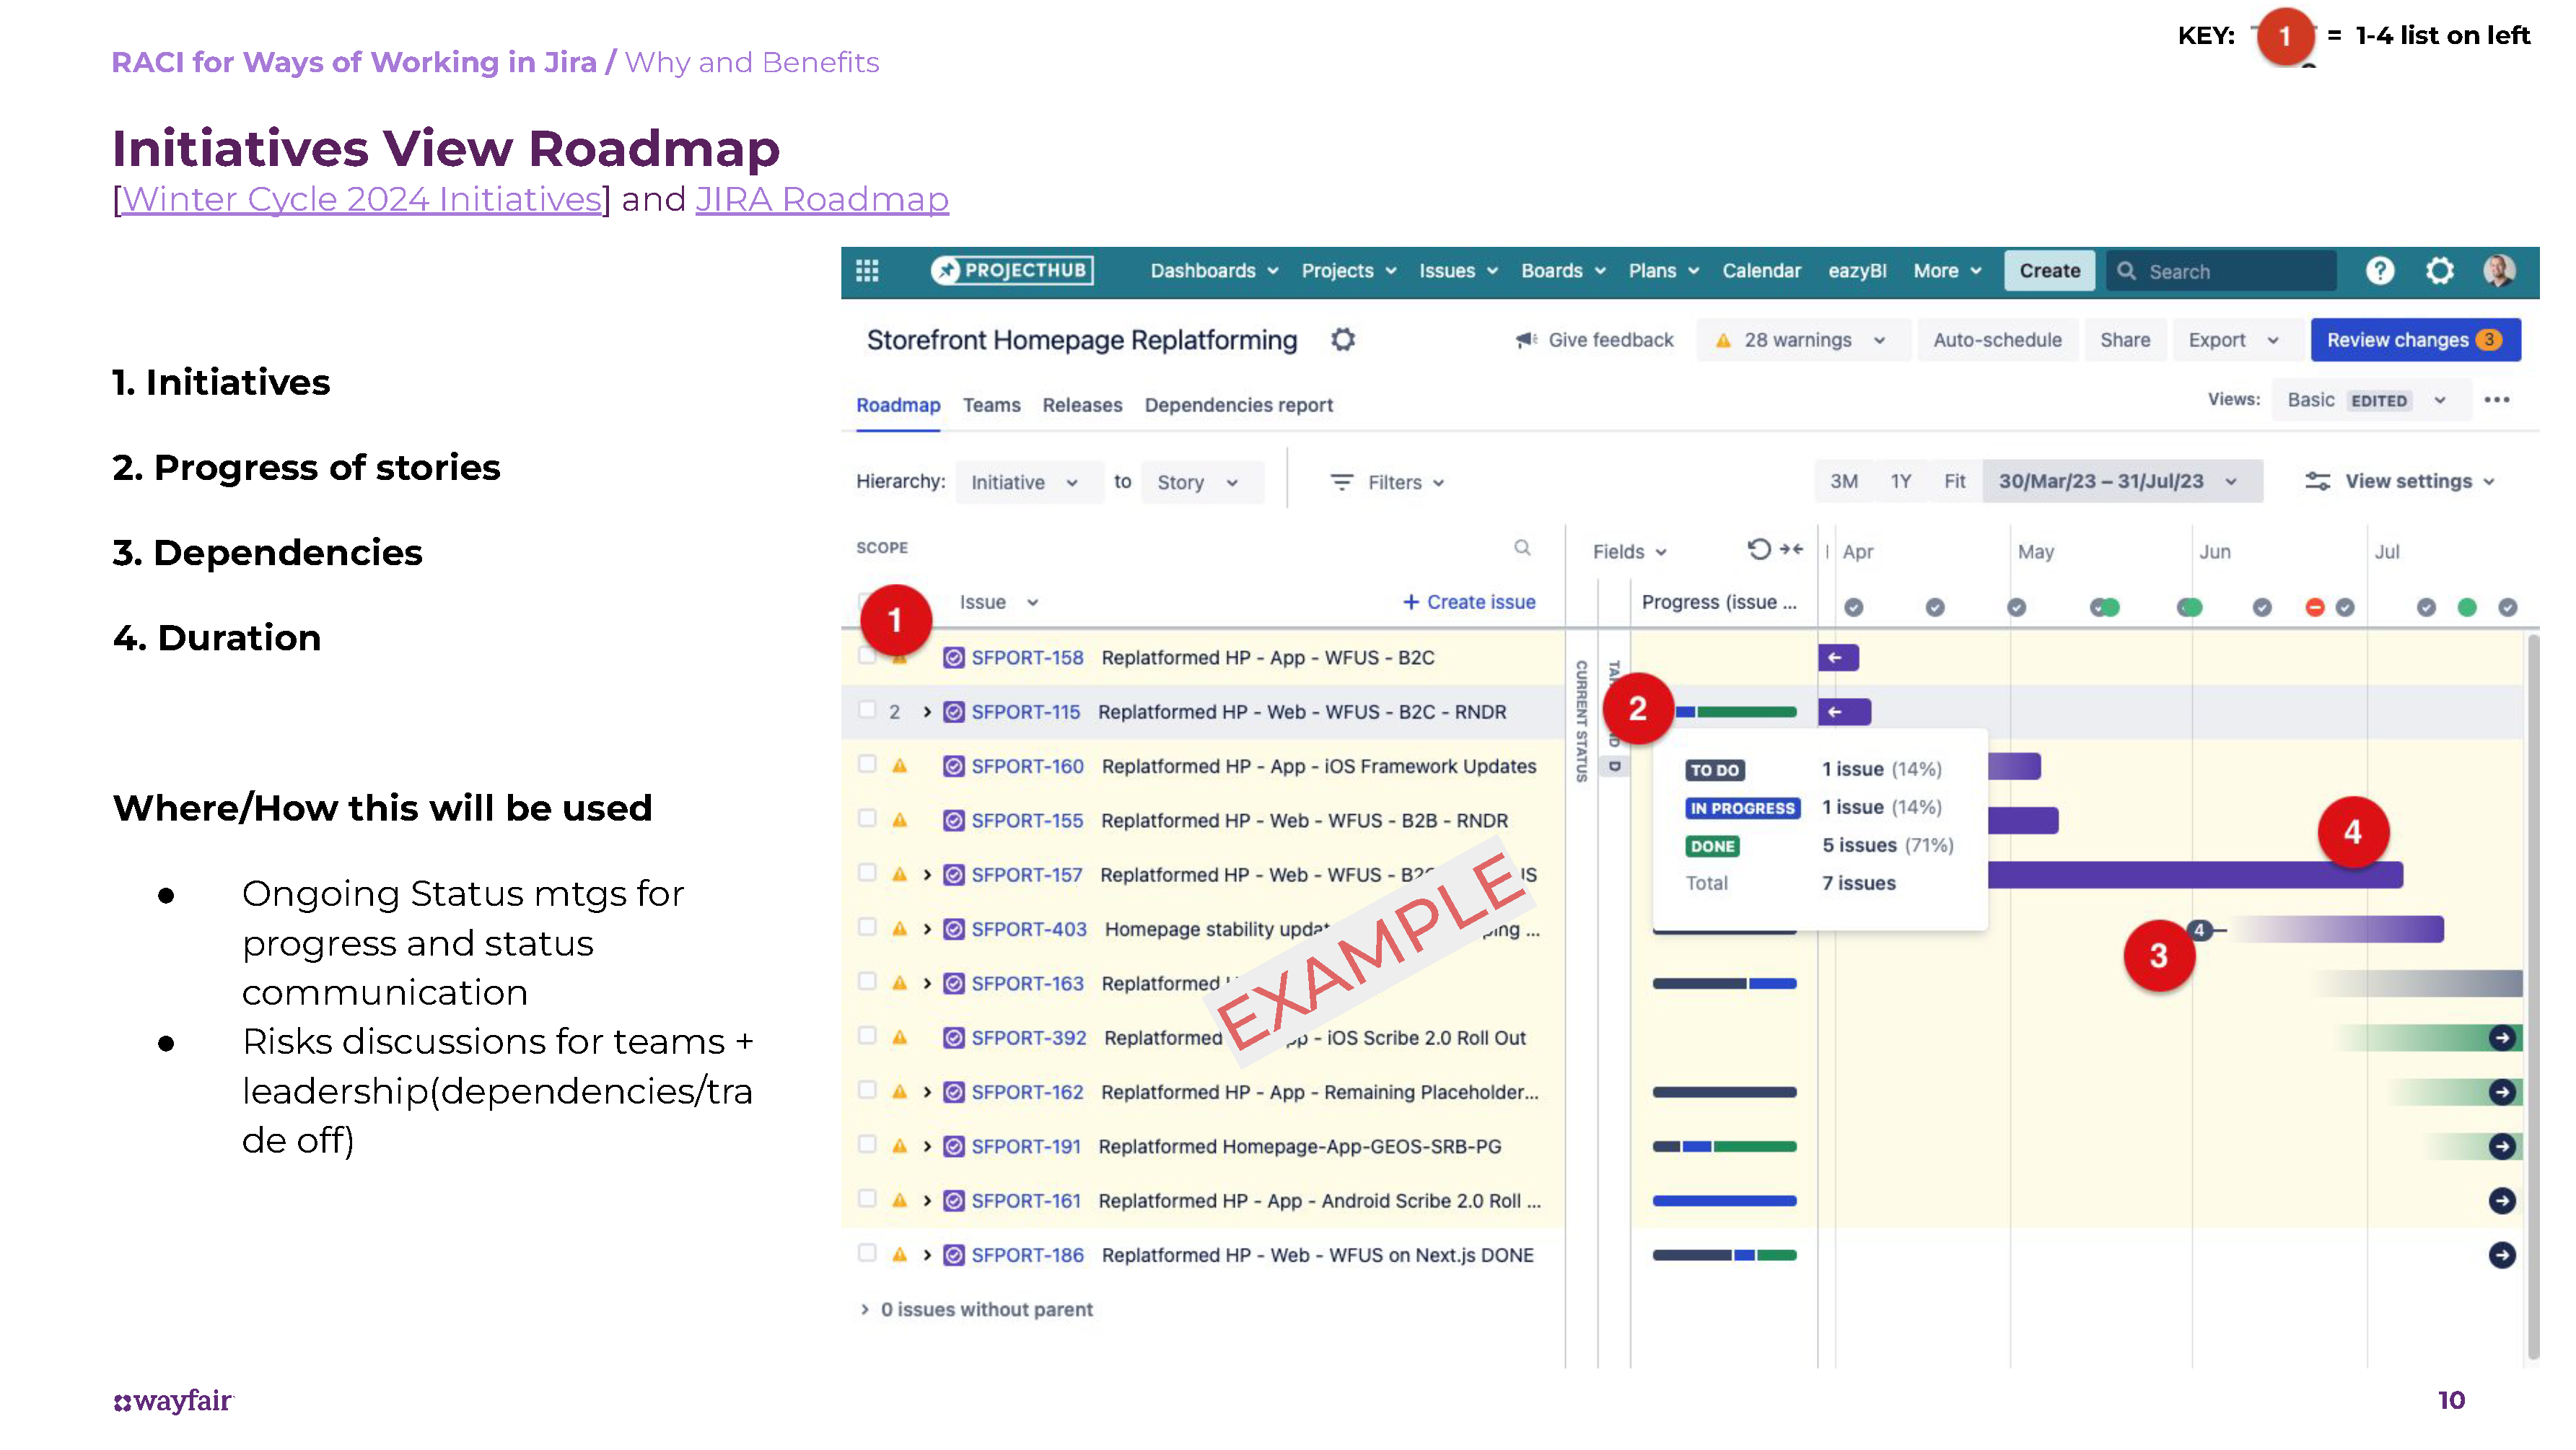Click the Share button
The height and width of the screenshot is (1450, 2576).
pyautogui.click(x=2125, y=340)
